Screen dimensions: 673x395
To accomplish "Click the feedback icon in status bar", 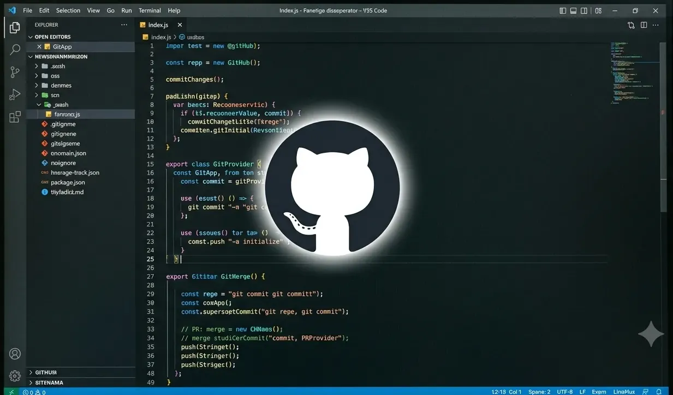I will pyautogui.click(x=646, y=392).
